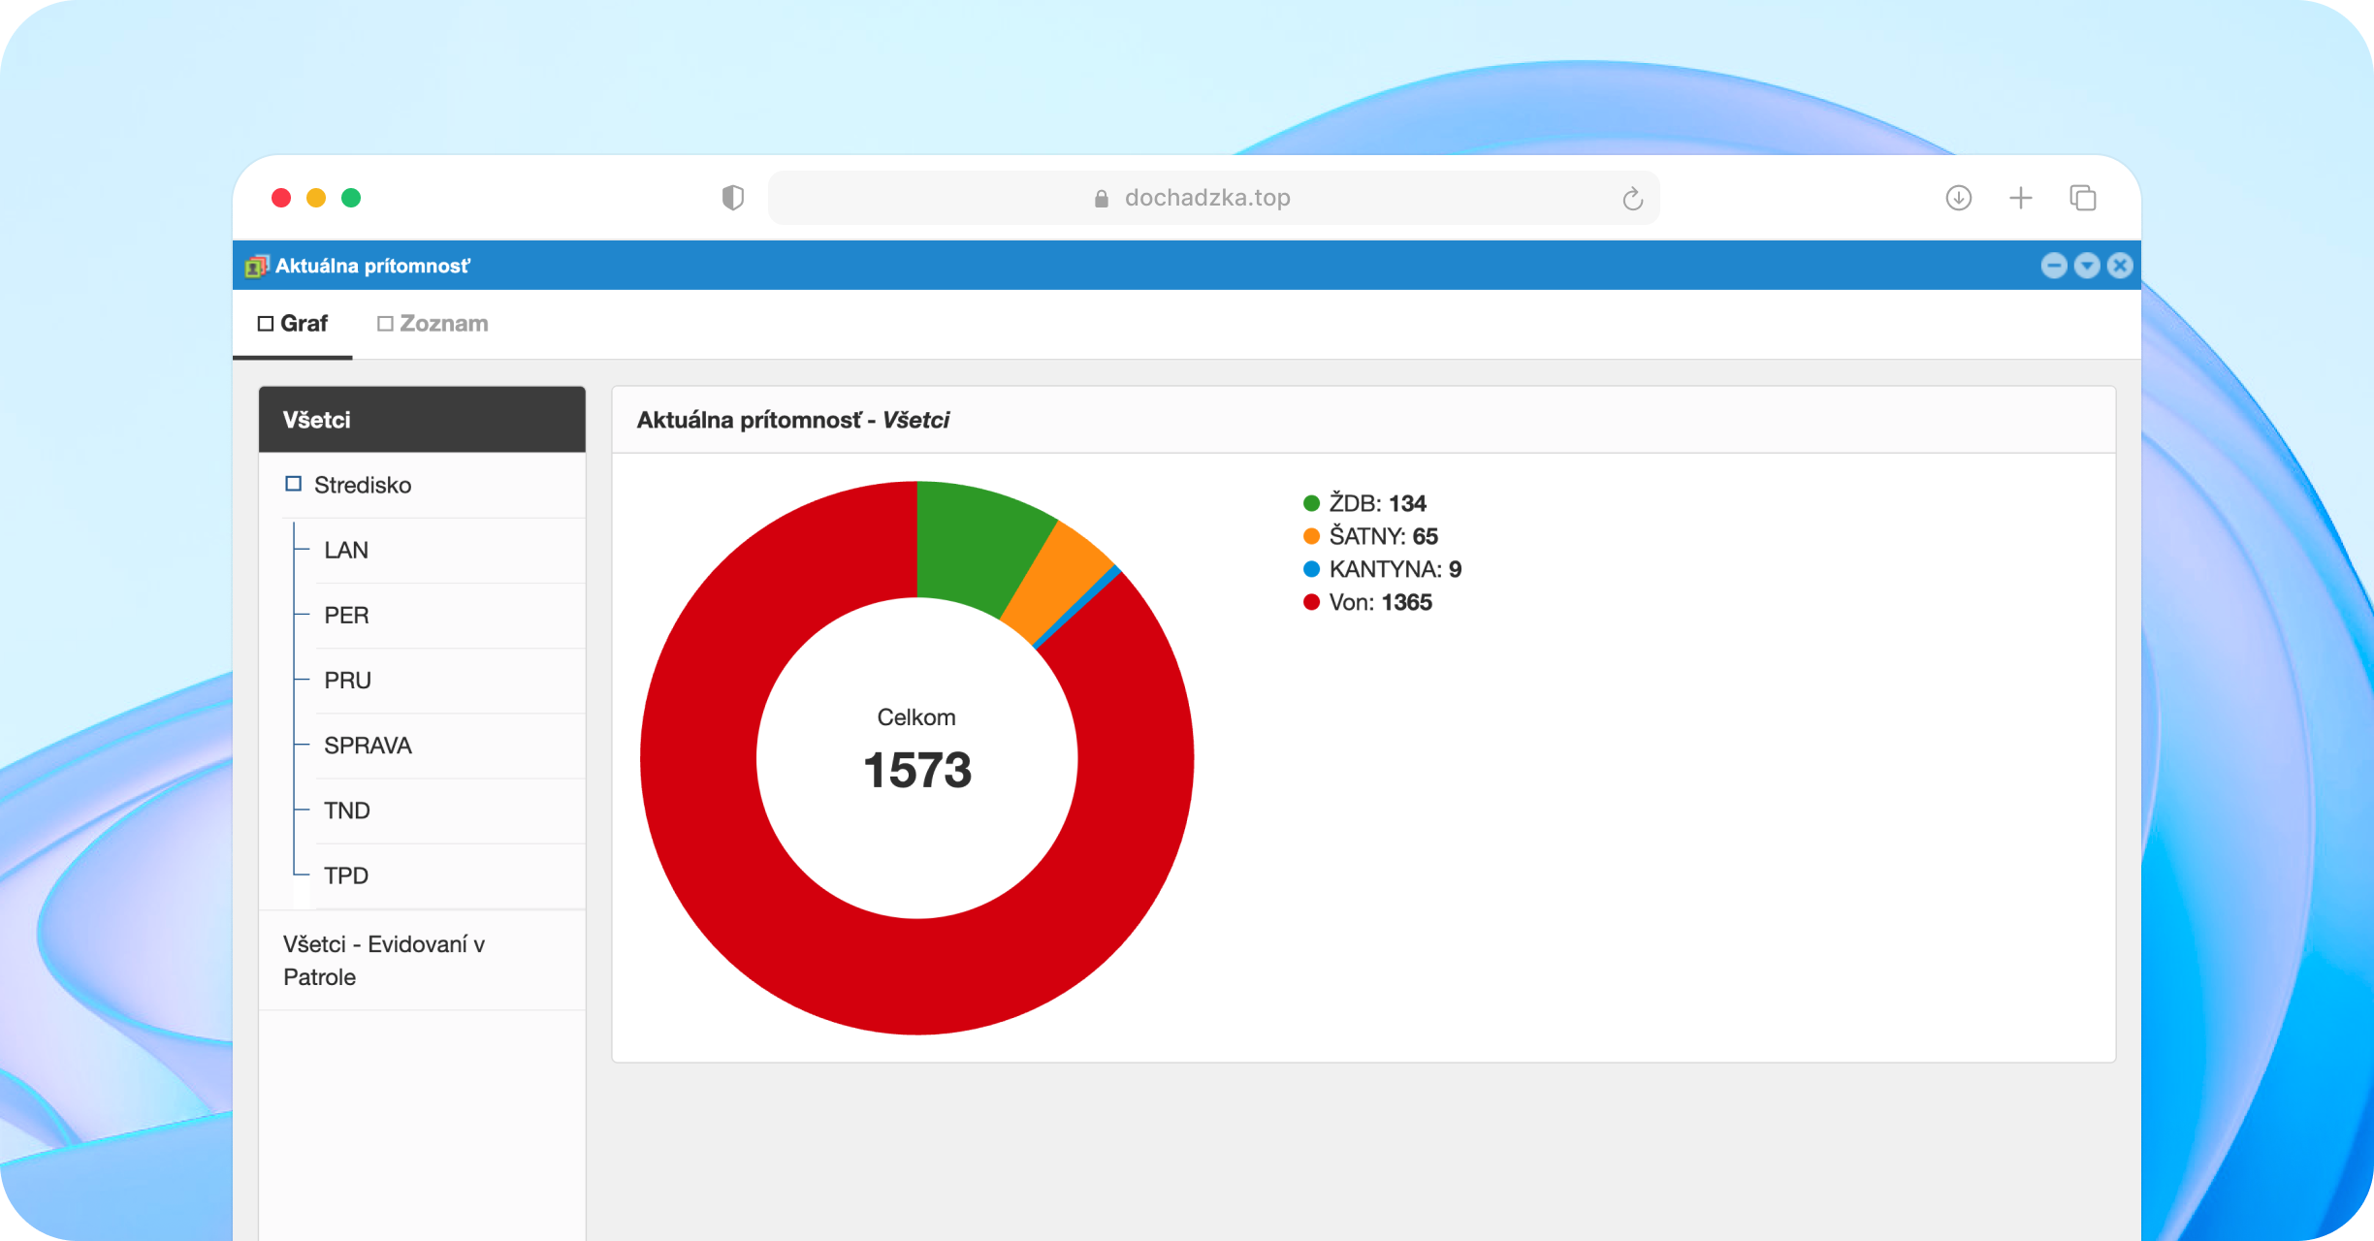Select the Všetci header in sidebar
The width and height of the screenshot is (2374, 1241).
point(422,420)
